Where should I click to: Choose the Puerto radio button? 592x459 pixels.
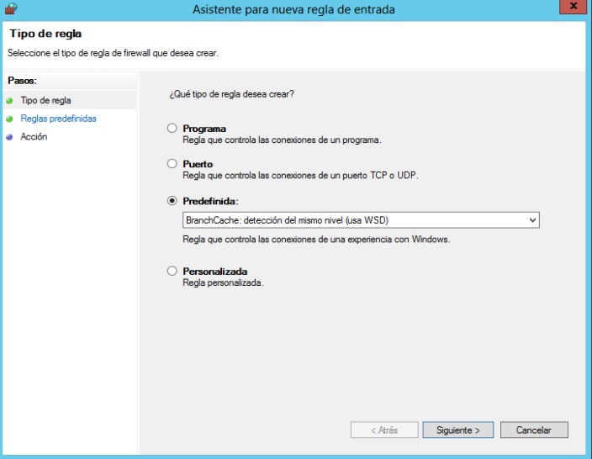tap(172, 164)
